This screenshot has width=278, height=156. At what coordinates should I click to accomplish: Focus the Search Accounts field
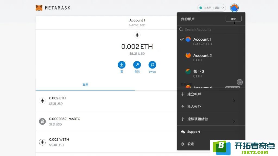211,29
